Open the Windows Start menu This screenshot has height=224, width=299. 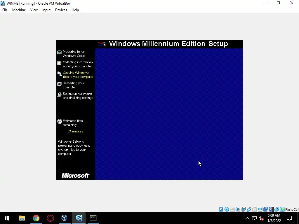coord(7,218)
